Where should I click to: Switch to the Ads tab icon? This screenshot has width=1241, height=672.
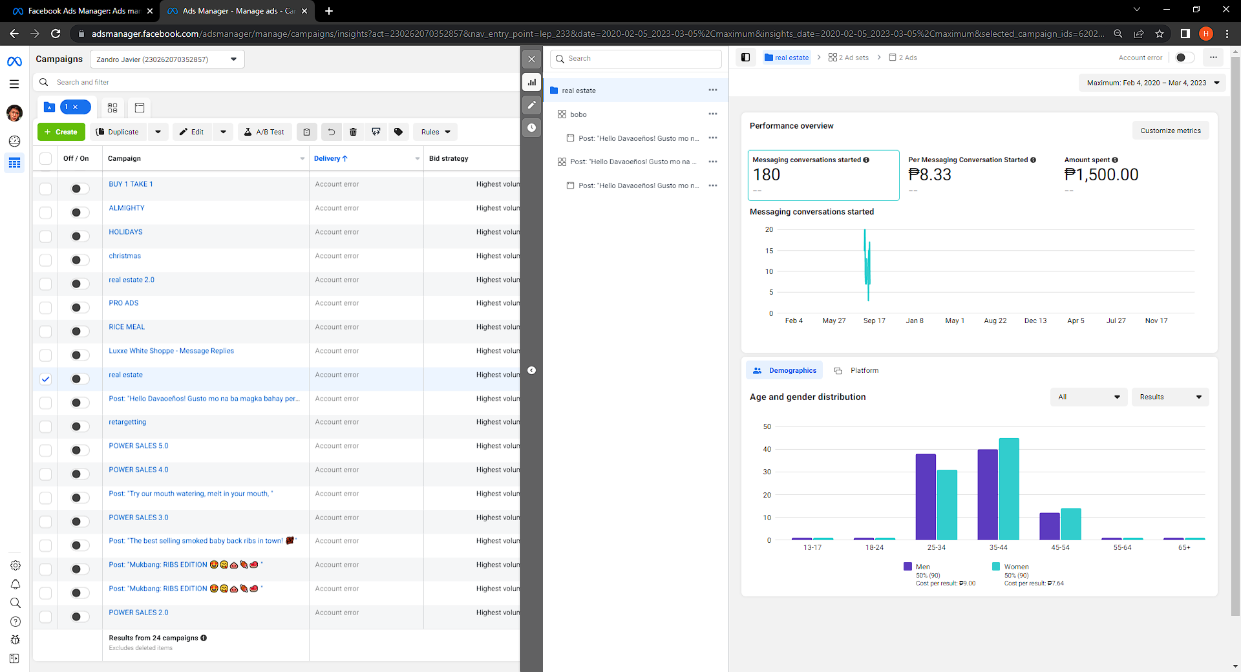(140, 108)
